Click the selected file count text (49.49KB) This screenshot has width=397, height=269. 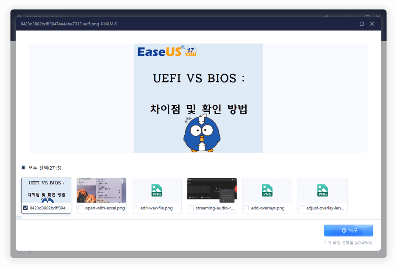[x=348, y=243]
